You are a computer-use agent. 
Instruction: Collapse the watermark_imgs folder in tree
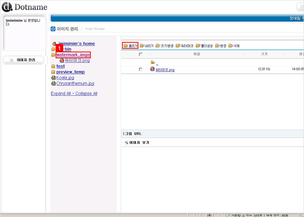[x=53, y=55]
